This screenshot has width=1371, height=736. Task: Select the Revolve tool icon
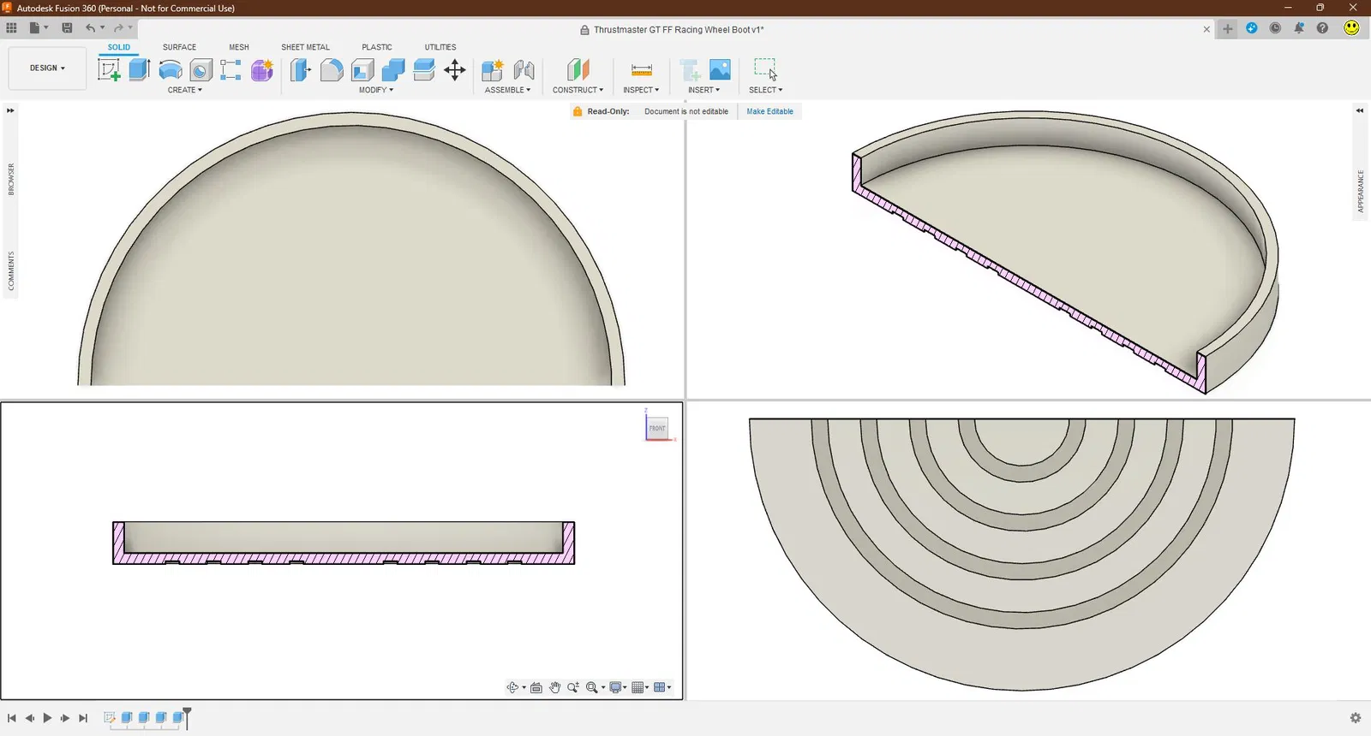pos(171,70)
